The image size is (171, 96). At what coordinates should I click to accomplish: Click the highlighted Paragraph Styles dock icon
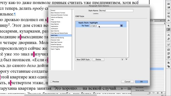click(169, 30)
